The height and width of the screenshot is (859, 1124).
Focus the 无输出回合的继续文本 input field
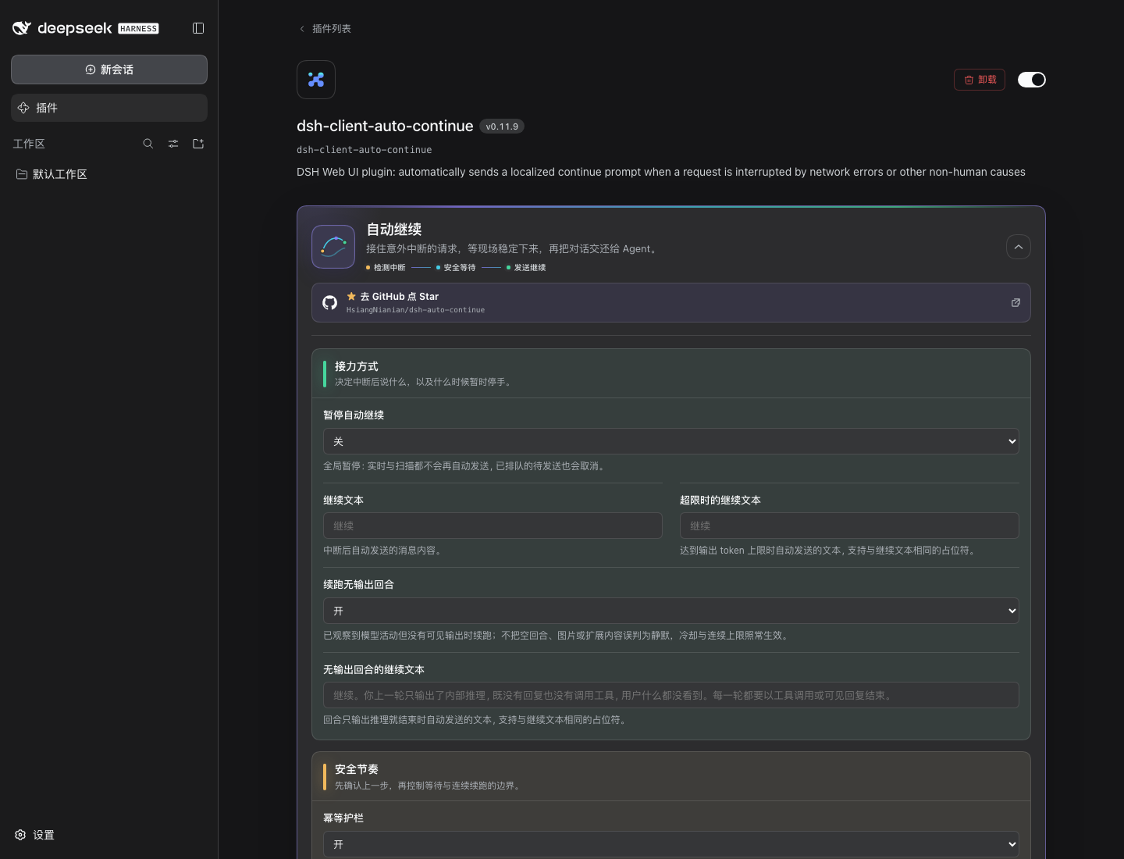point(671,695)
